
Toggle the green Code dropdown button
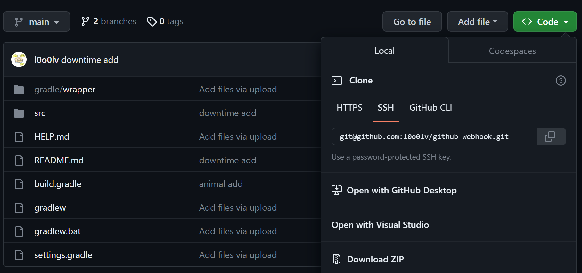pos(545,21)
